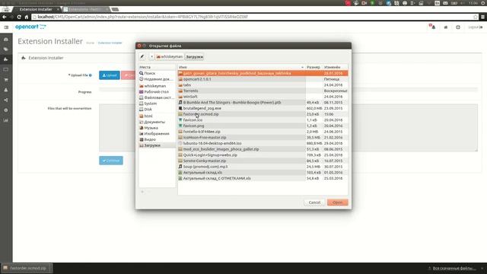Select mod_eco_bxslider_images_phoca_galler.zip file
Image resolution: width=487 pixels, height=274 pixels.
pos(263,149)
